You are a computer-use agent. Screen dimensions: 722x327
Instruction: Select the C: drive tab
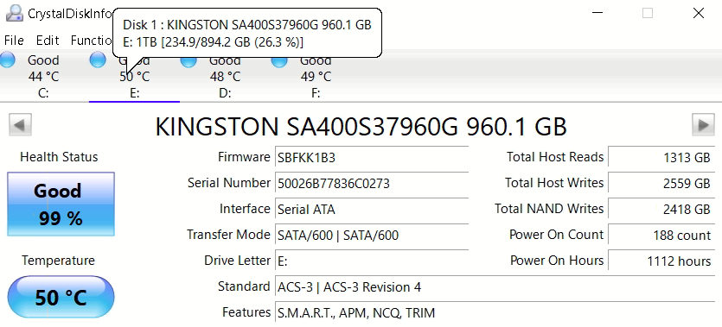pyautogui.click(x=44, y=76)
